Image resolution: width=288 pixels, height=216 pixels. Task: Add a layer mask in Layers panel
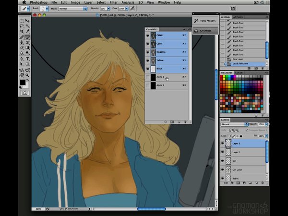coord(238,183)
